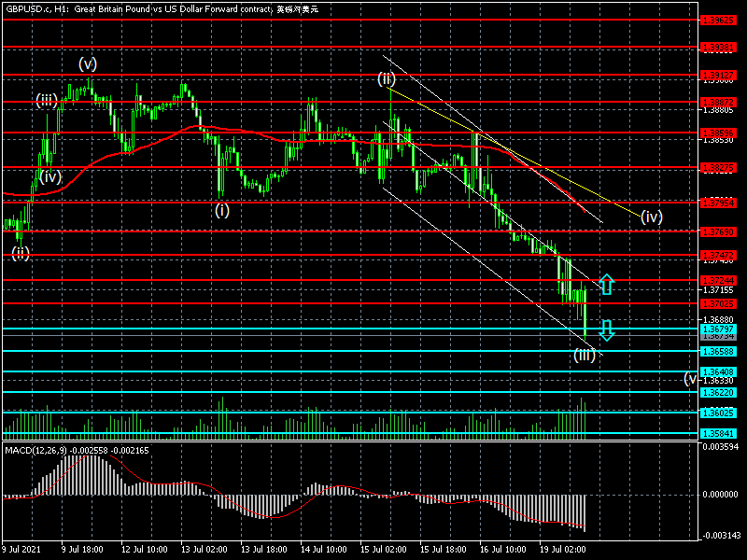Click the MACD(12,26,9) indicator label
The width and height of the screenshot is (747, 560).
39,451
